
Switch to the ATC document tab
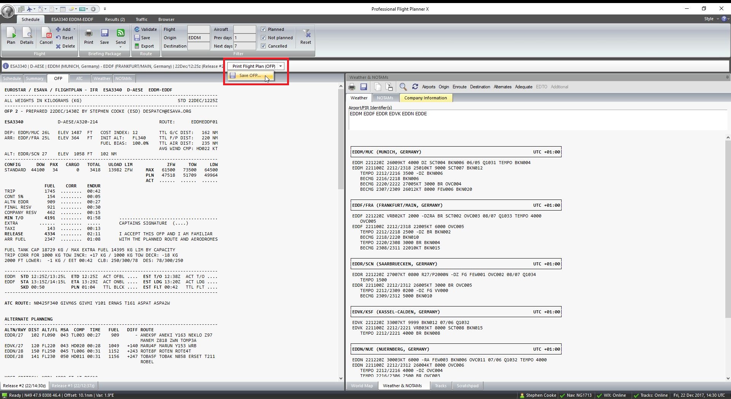(x=79, y=78)
